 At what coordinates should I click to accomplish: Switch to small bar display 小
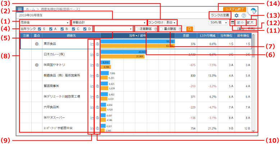point(240,23)
